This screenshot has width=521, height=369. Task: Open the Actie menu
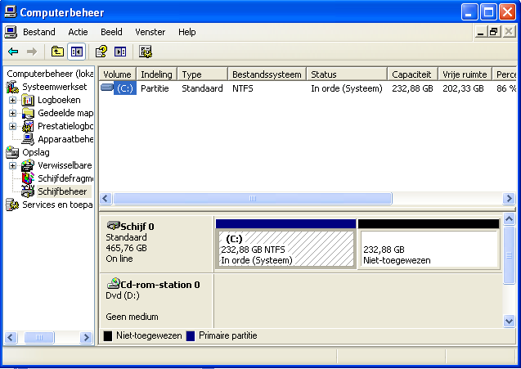point(78,32)
